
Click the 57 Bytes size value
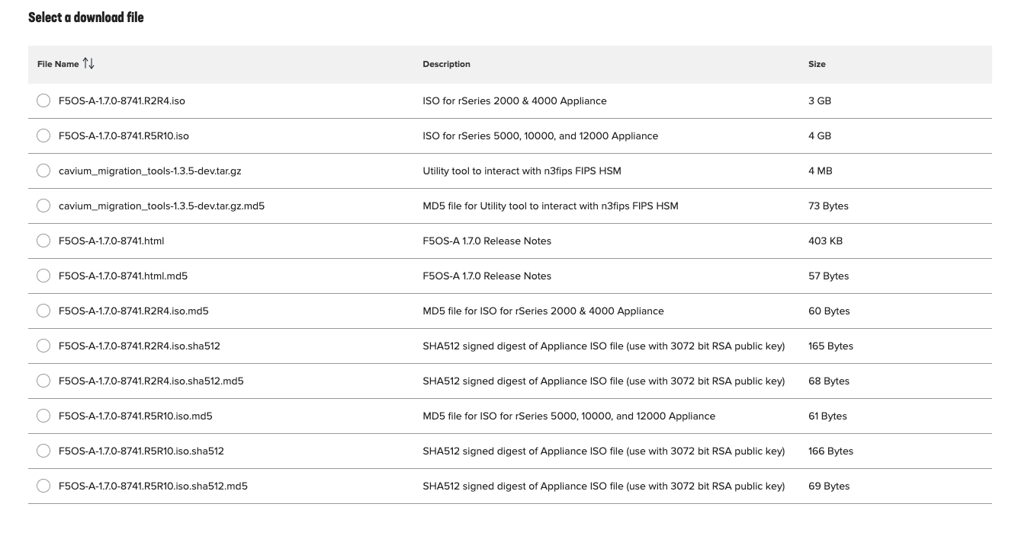click(828, 276)
